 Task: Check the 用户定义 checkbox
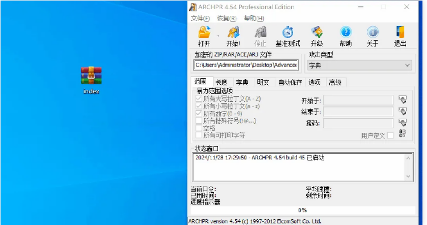[390, 135]
